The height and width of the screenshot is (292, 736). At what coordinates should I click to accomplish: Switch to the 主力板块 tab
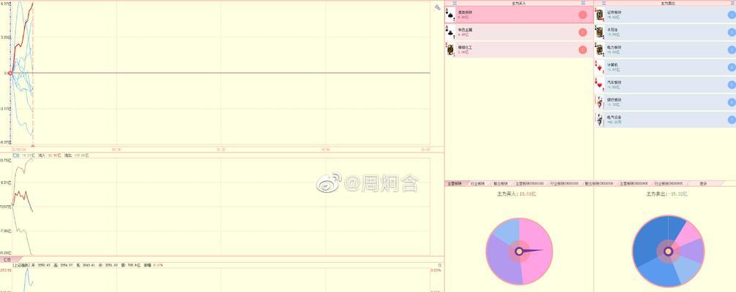[x=455, y=184]
